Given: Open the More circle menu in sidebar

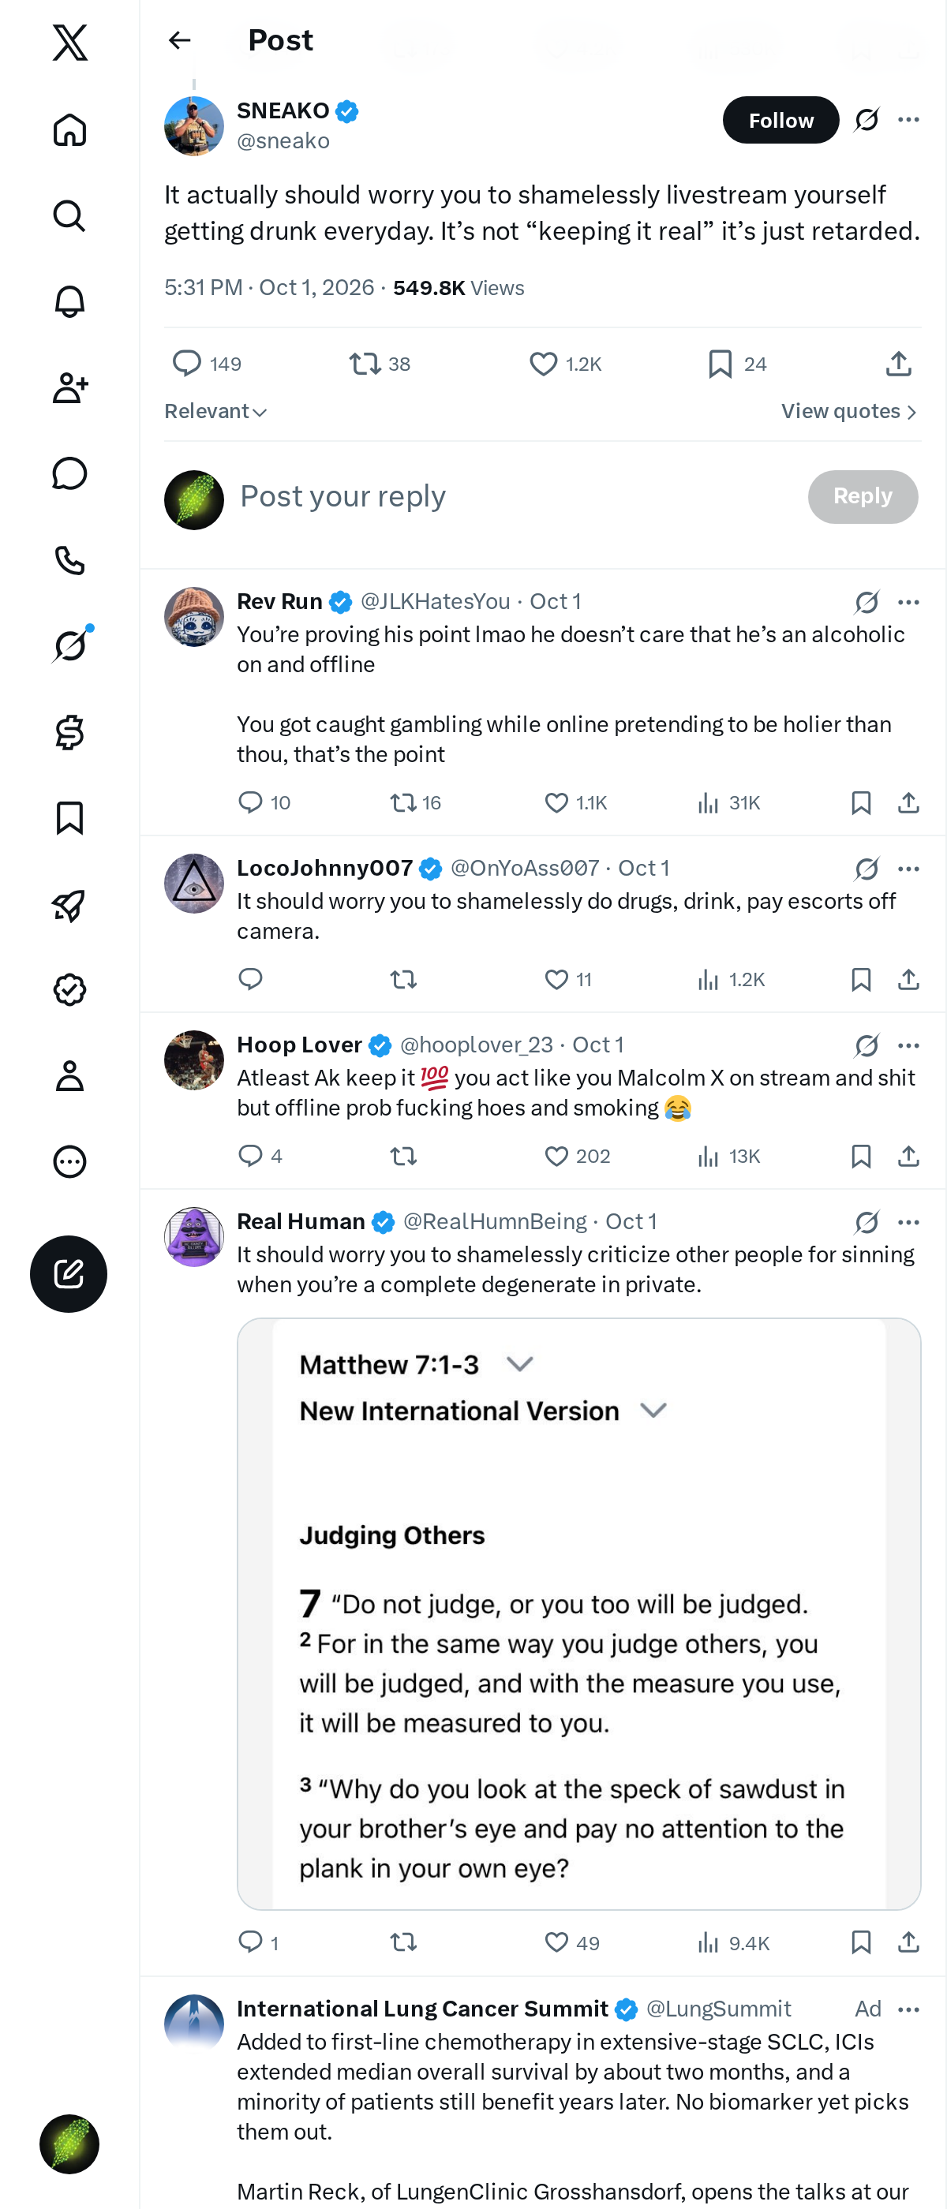Looking at the screenshot, I should [69, 1161].
